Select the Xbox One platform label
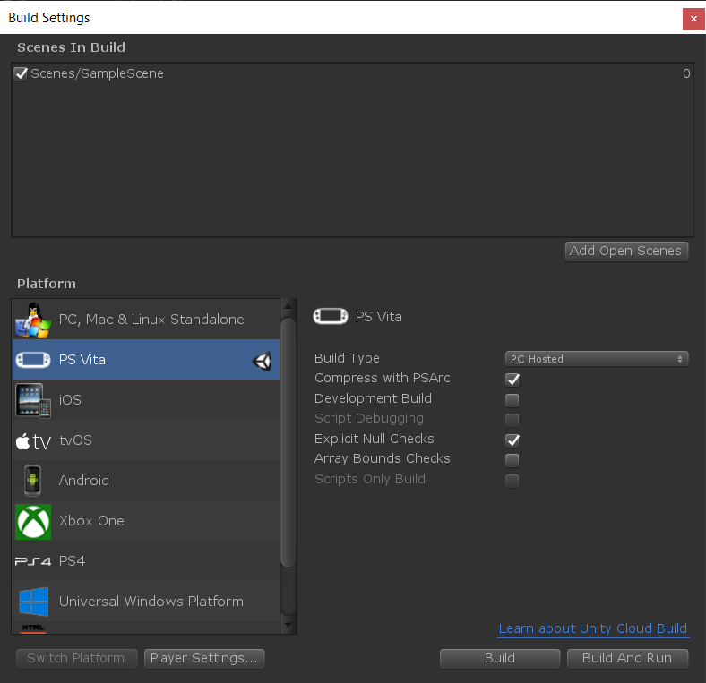The height and width of the screenshot is (683, 706). click(91, 521)
